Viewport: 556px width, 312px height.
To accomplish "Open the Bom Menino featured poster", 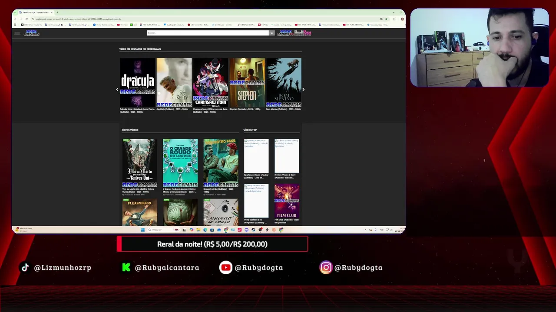I will [284, 83].
